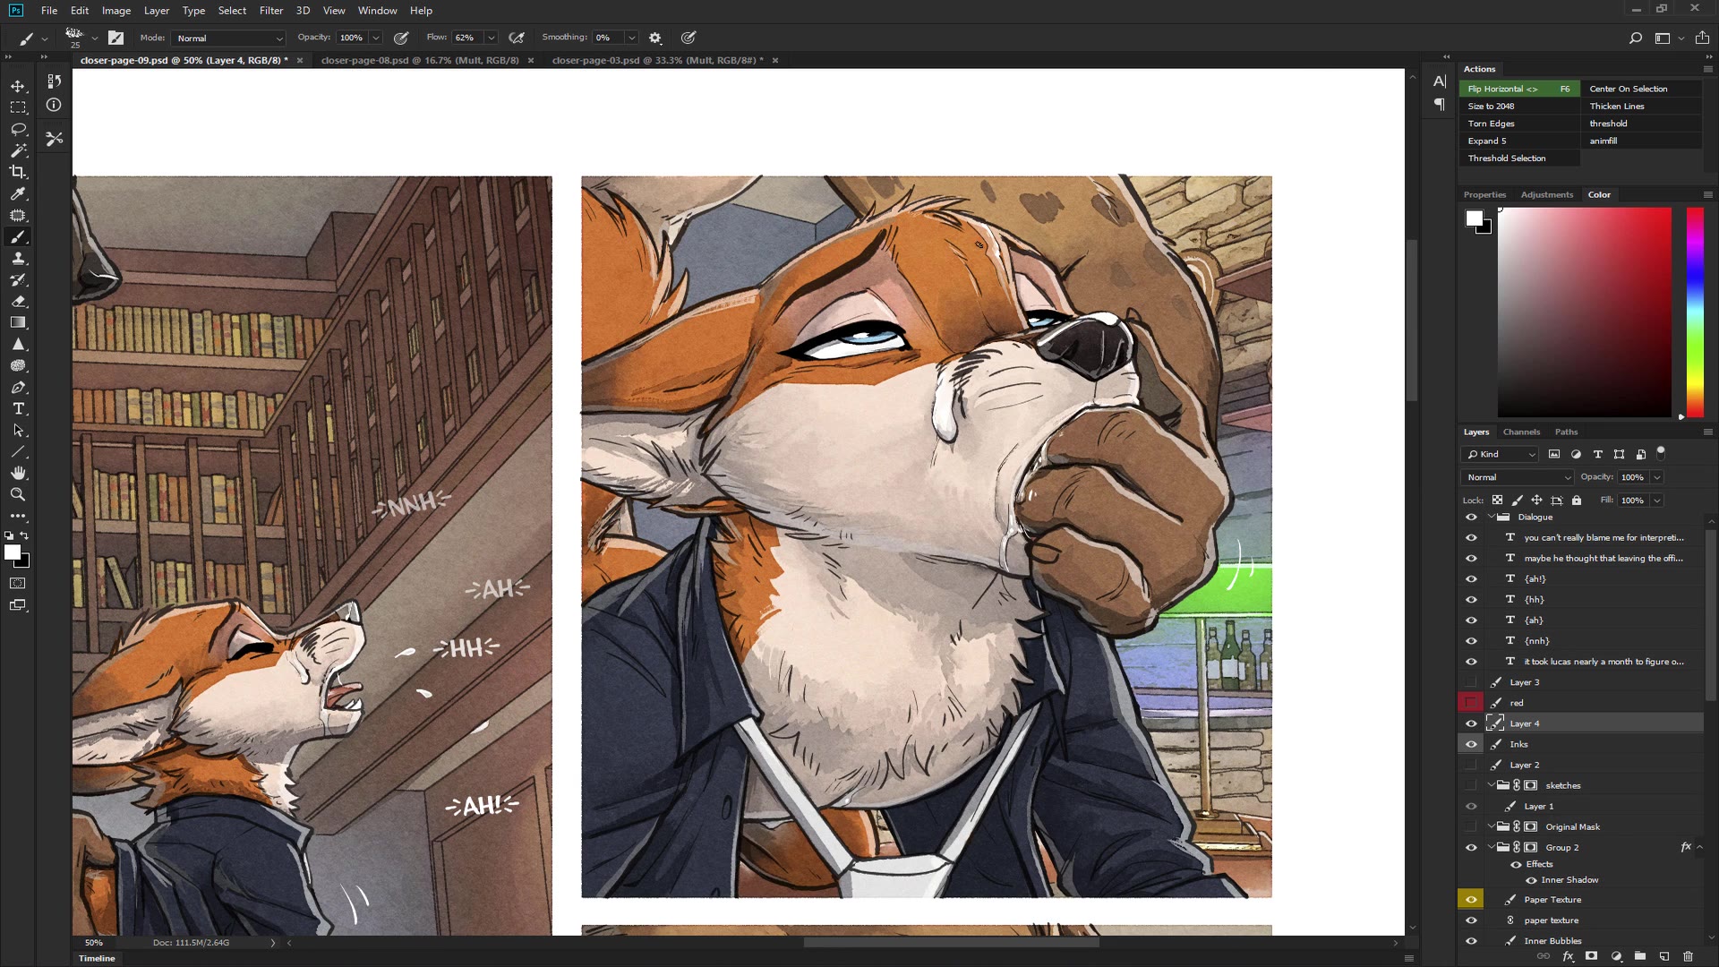The image size is (1719, 967).
Task: Toggle visibility of Layer 4
Action: [x=1471, y=723]
